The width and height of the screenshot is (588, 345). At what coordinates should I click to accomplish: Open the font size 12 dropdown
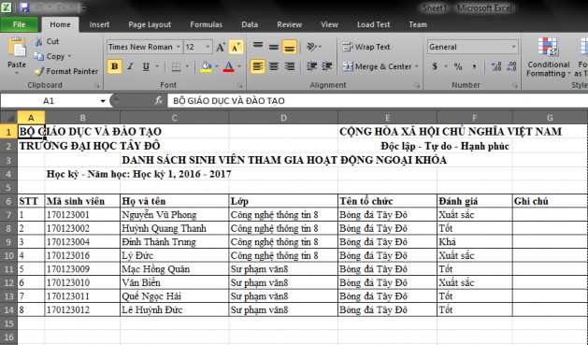[x=208, y=47]
